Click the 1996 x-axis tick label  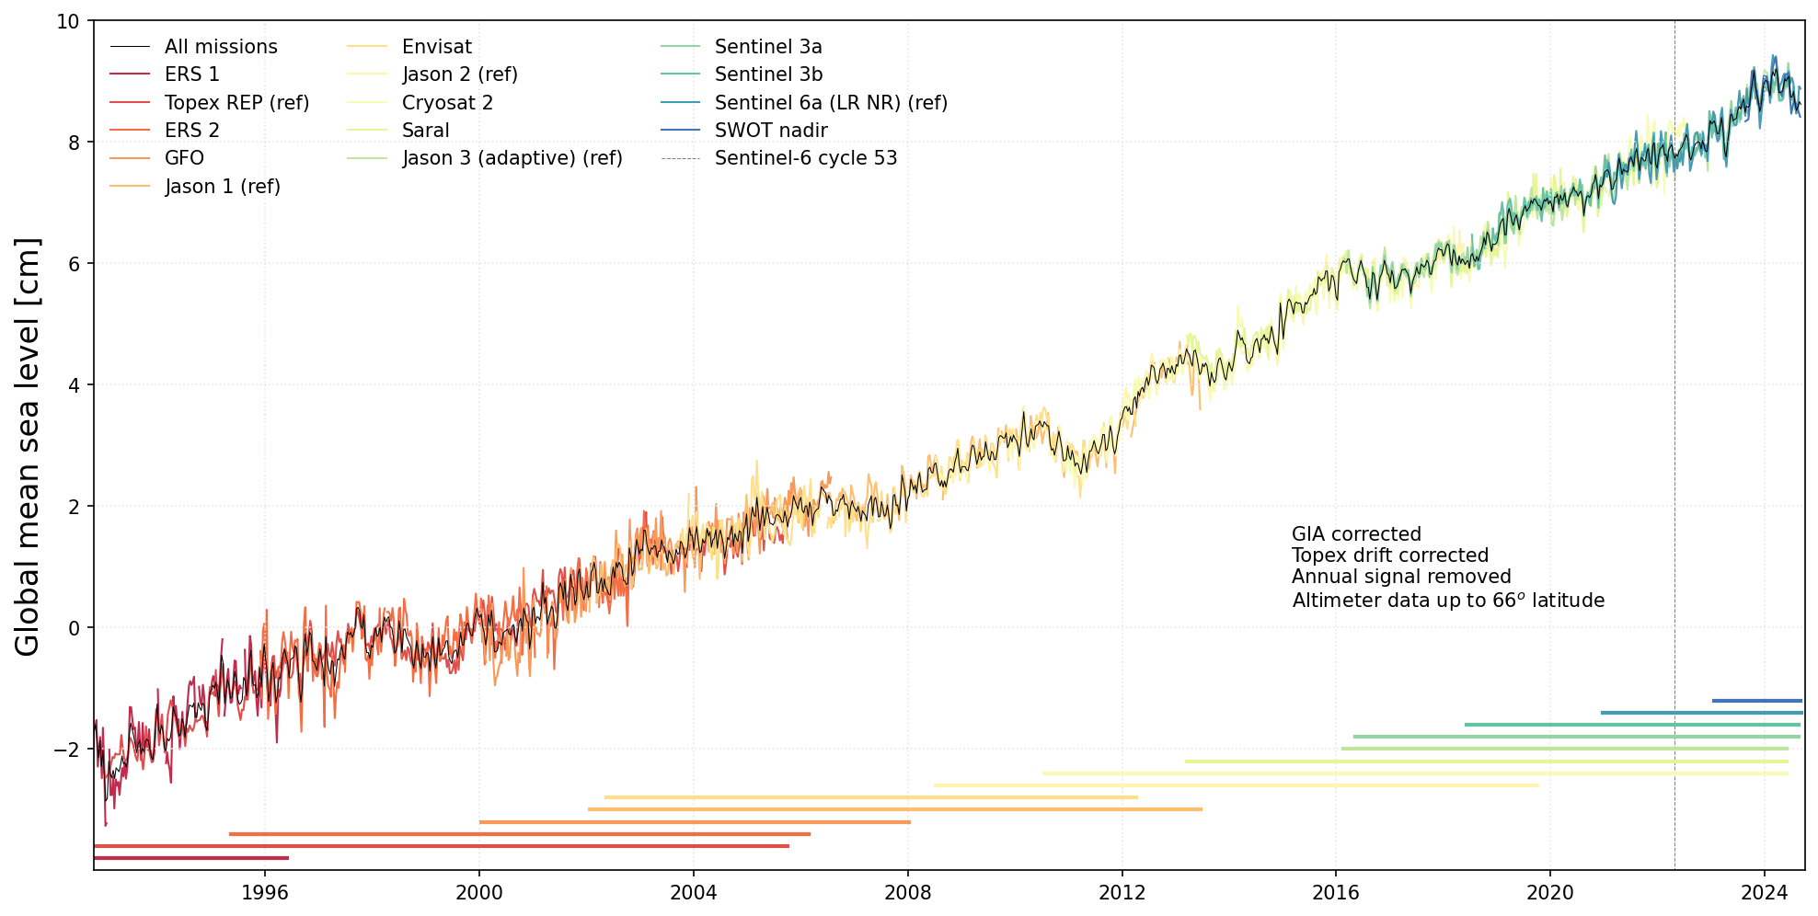click(x=265, y=893)
